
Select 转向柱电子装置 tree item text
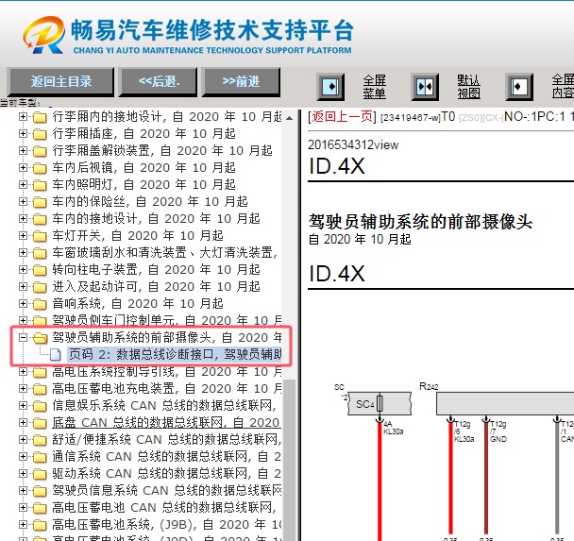coord(157,269)
